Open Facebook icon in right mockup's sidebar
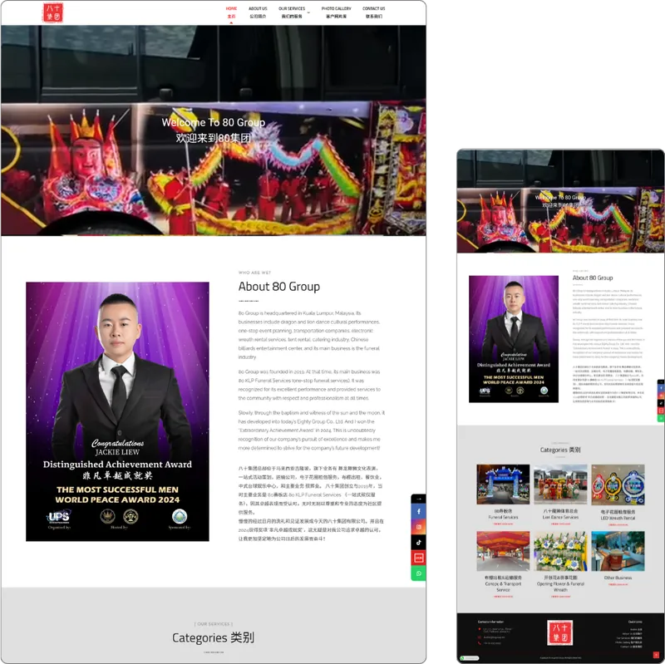Viewport: 665px width, 664px height. point(661,388)
